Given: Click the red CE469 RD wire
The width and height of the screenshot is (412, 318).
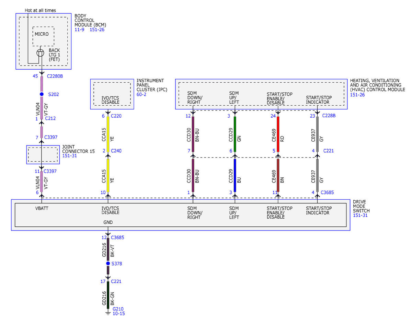Looking at the screenshot, I should click(x=278, y=134).
